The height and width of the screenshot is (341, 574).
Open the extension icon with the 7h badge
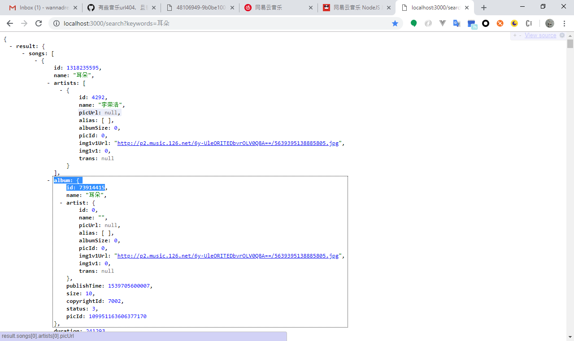tap(471, 23)
